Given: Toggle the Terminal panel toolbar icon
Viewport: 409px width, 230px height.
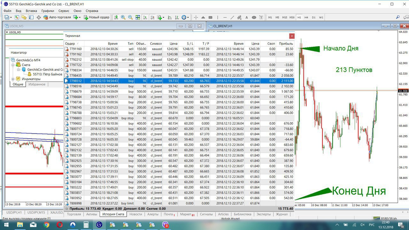Looking at the screenshot, I should (x=31, y=17).
